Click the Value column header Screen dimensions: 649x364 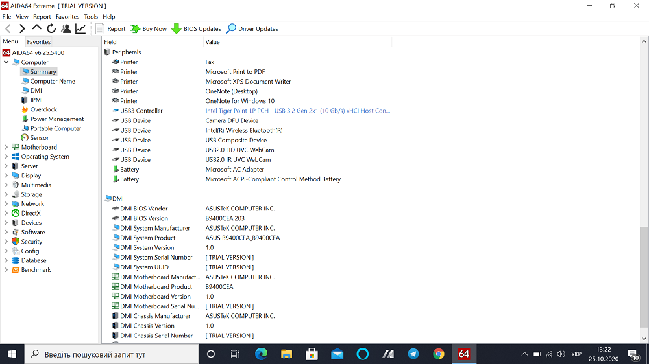(297, 41)
